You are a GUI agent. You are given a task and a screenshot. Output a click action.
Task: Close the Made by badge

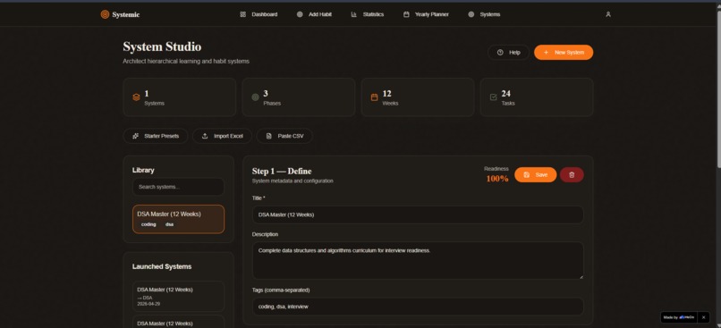point(703,317)
